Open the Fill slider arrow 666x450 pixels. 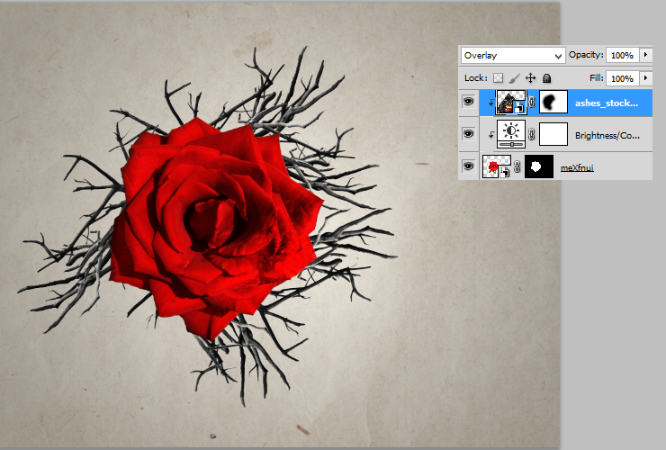pos(646,78)
